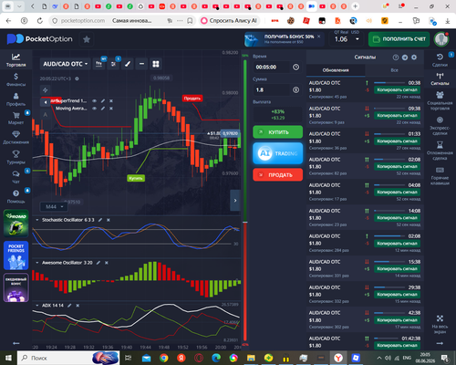456x365 pixels.
Task: Collapse the chart indicator legend arrow
Action: coord(46,102)
